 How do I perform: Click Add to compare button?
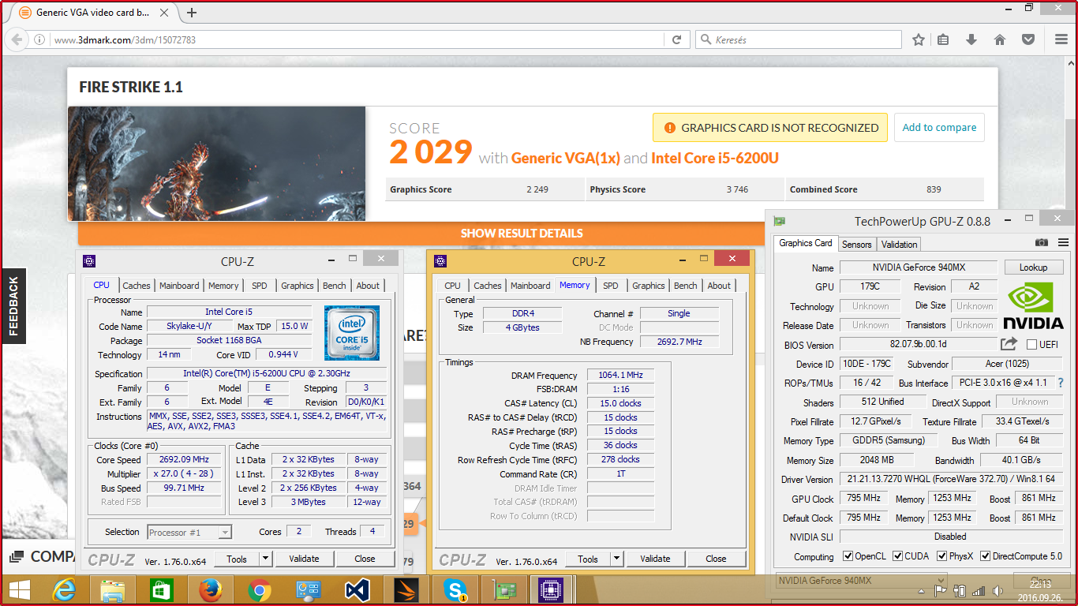tap(939, 127)
